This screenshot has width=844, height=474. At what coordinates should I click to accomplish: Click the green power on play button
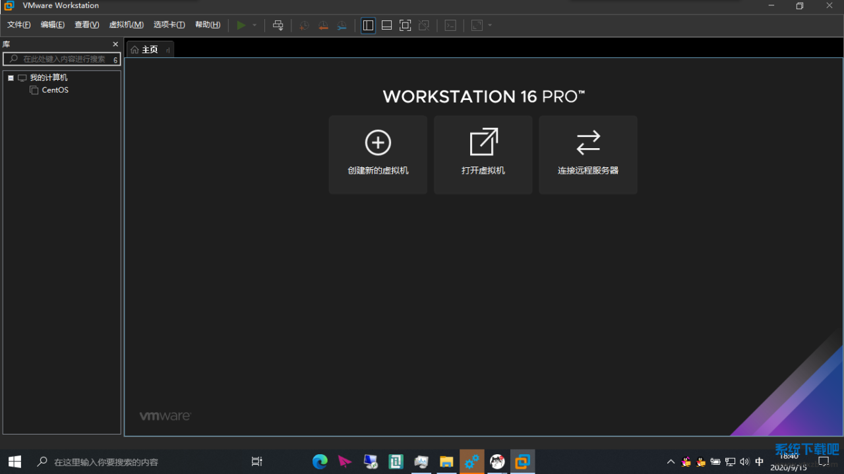coord(241,25)
